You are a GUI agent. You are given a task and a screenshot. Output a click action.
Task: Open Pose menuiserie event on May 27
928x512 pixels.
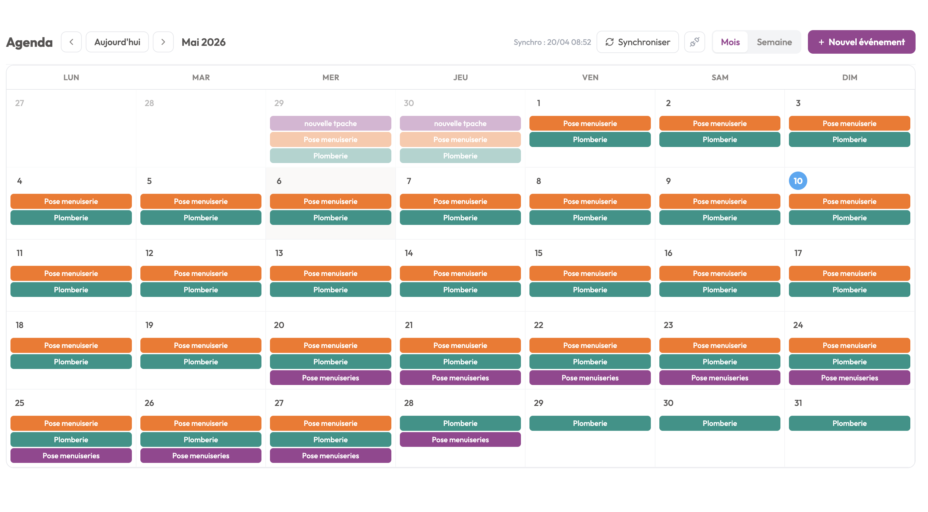click(x=330, y=423)
